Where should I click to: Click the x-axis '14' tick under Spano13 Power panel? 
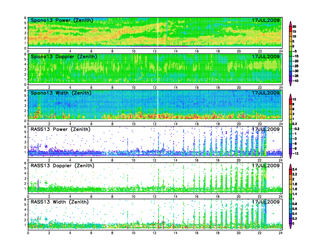click(175, 51)
